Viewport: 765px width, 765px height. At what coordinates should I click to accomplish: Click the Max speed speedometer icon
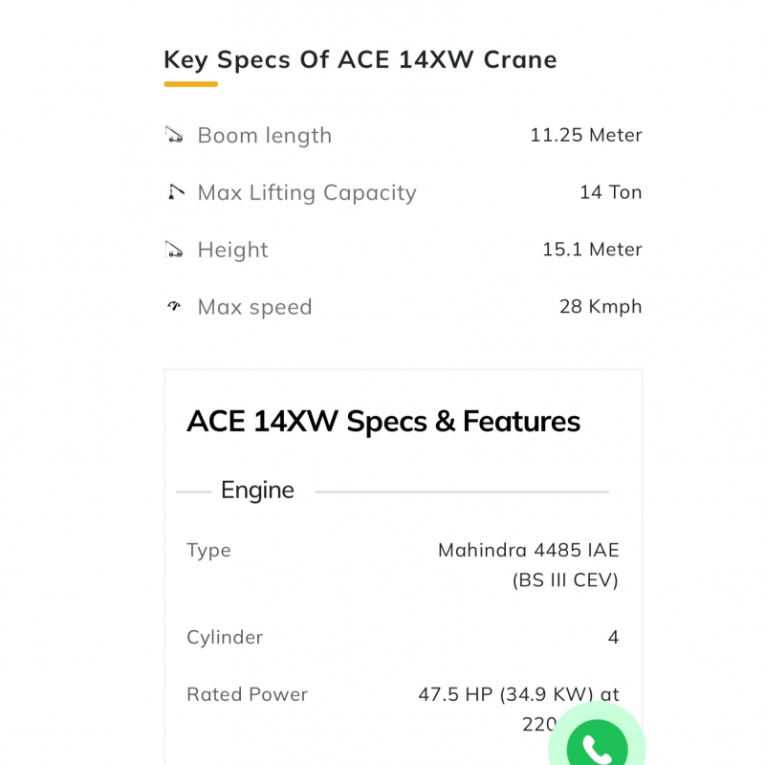tap(173, 307)
